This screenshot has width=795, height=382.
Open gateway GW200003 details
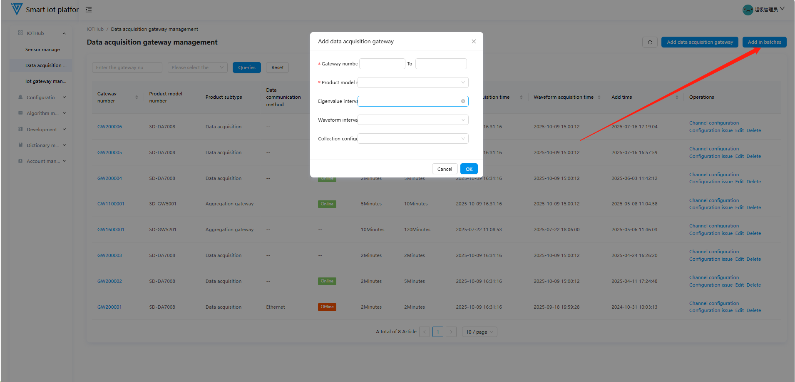tap(109, 255)
